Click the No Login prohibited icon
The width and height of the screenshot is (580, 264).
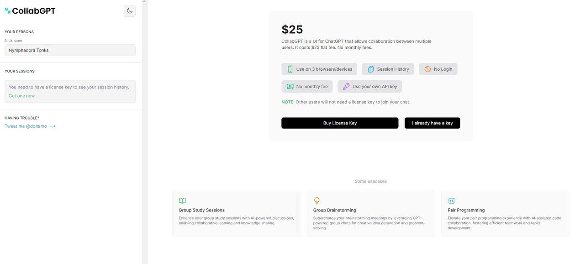[427, 69]
